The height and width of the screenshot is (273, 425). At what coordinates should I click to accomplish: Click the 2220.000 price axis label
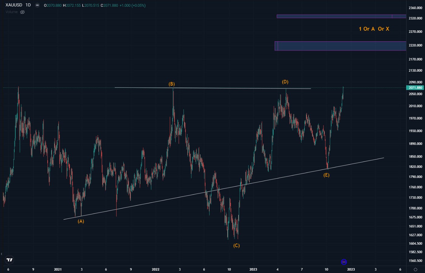(x=415, y=45)
